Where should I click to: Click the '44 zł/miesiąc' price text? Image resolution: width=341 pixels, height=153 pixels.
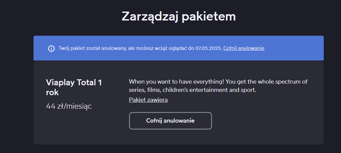(x=69, y=106)
